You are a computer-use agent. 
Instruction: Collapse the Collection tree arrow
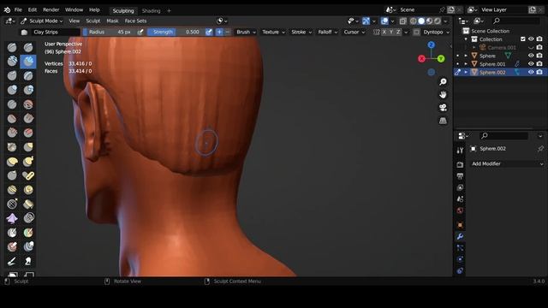click(466, 39)
